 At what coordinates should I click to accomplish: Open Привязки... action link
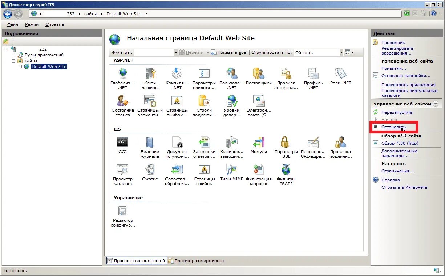click(393, 68)
